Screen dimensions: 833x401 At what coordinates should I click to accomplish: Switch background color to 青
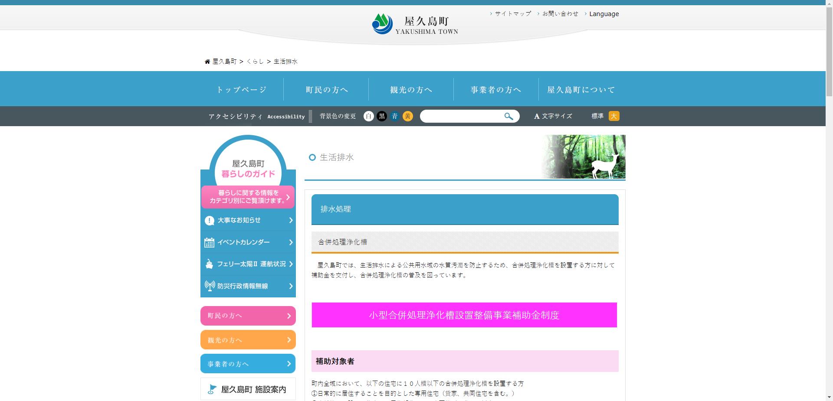[x=394, y=116]
